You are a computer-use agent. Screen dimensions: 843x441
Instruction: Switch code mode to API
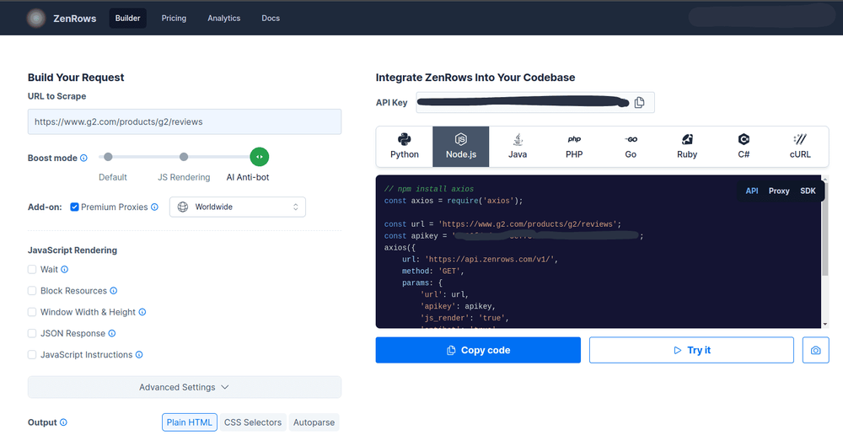(752, 191)
